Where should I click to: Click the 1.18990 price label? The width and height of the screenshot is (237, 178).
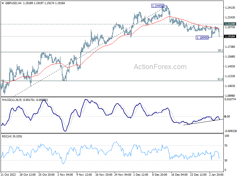(x=202, y=38)
